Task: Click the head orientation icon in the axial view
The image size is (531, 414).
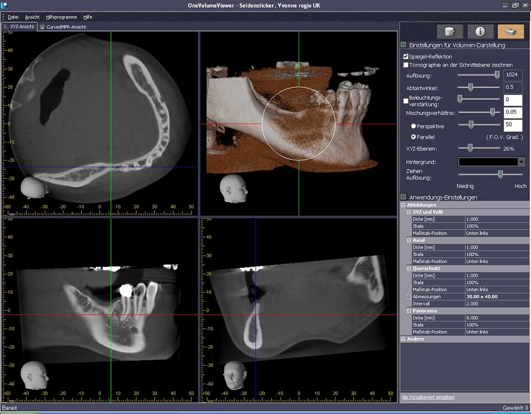Action: point(33,187)
